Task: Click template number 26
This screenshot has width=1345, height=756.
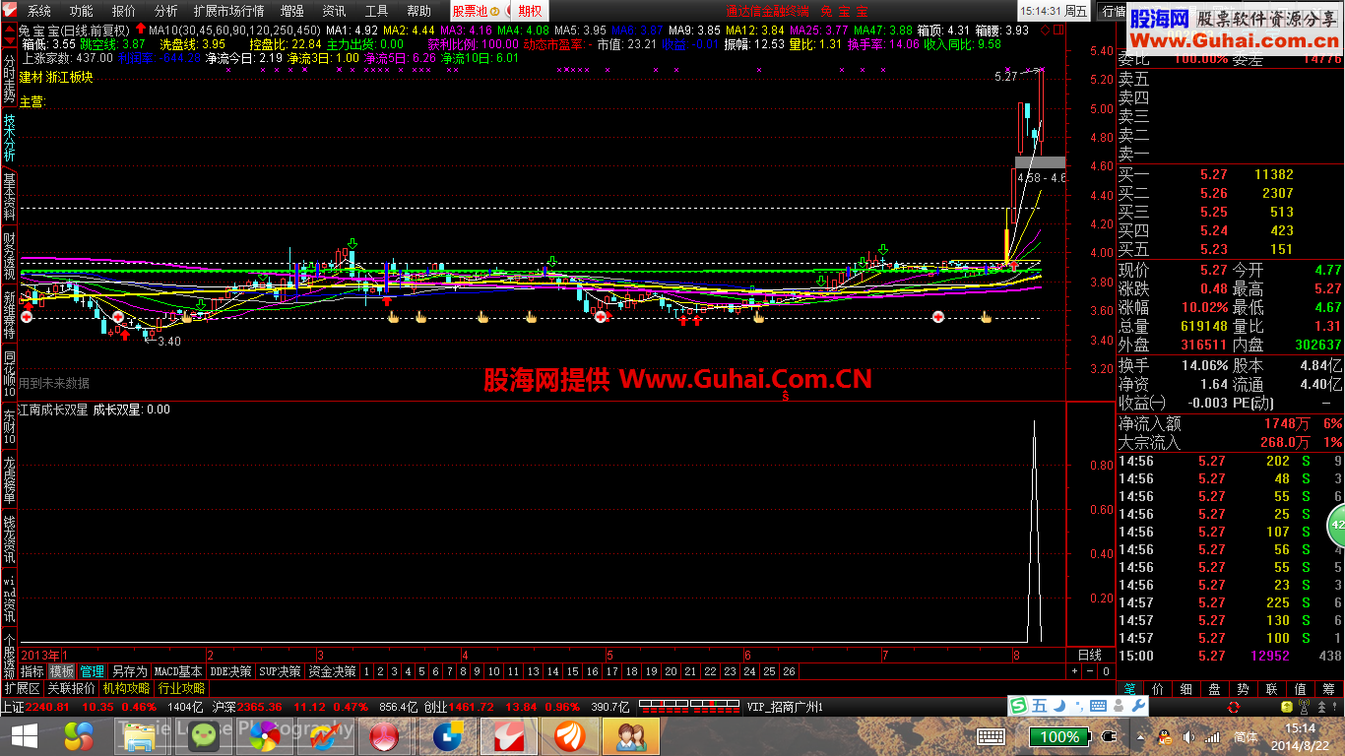Action: coord(789,671)
